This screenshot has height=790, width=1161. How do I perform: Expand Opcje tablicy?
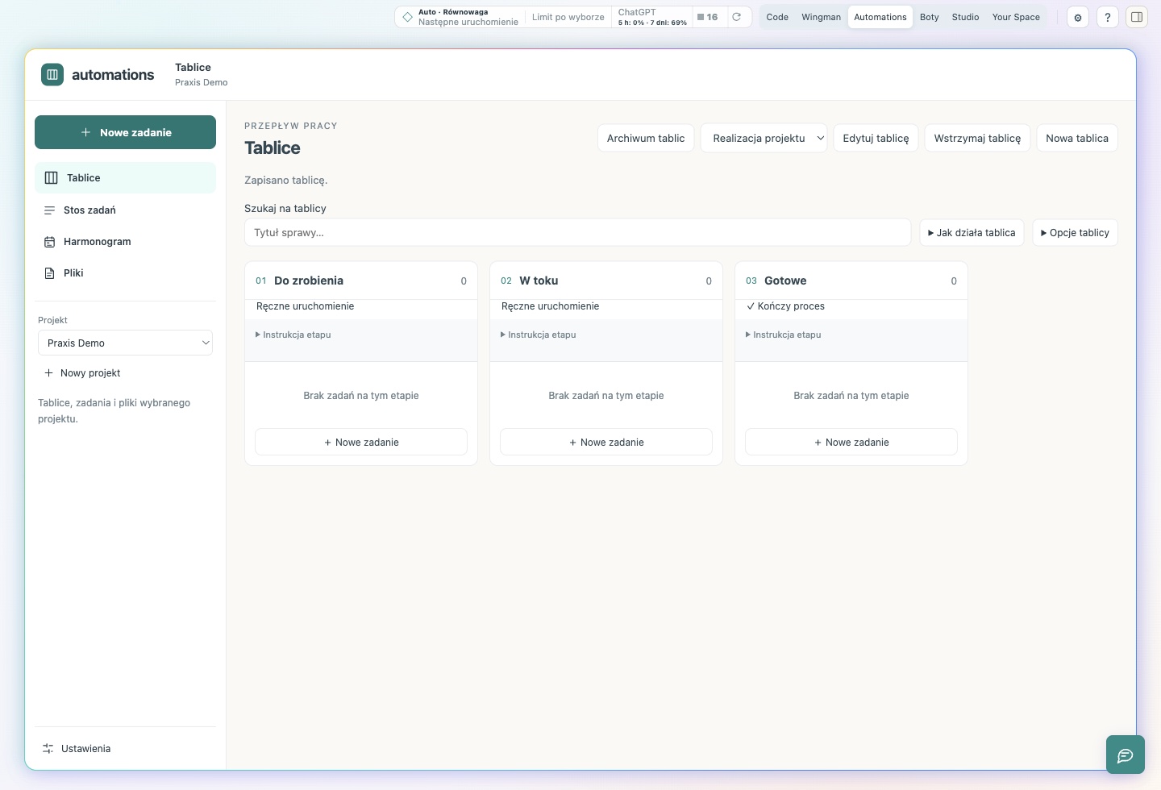click(x=1075, y=232)
